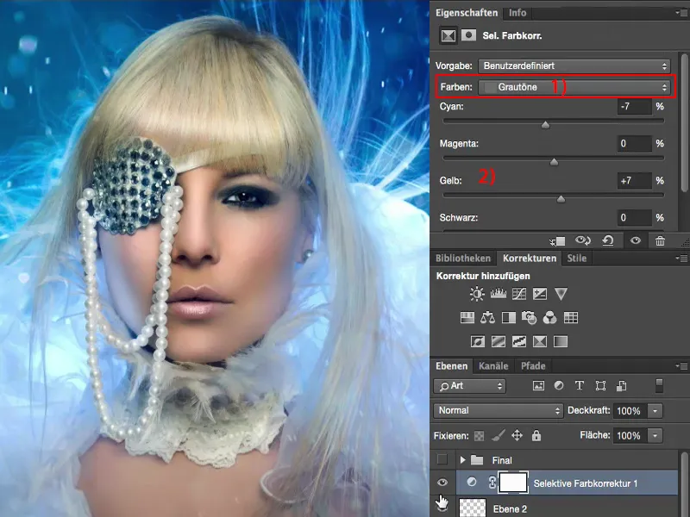
Task: Clip adjustment to layer below icon
Action: 557,241
